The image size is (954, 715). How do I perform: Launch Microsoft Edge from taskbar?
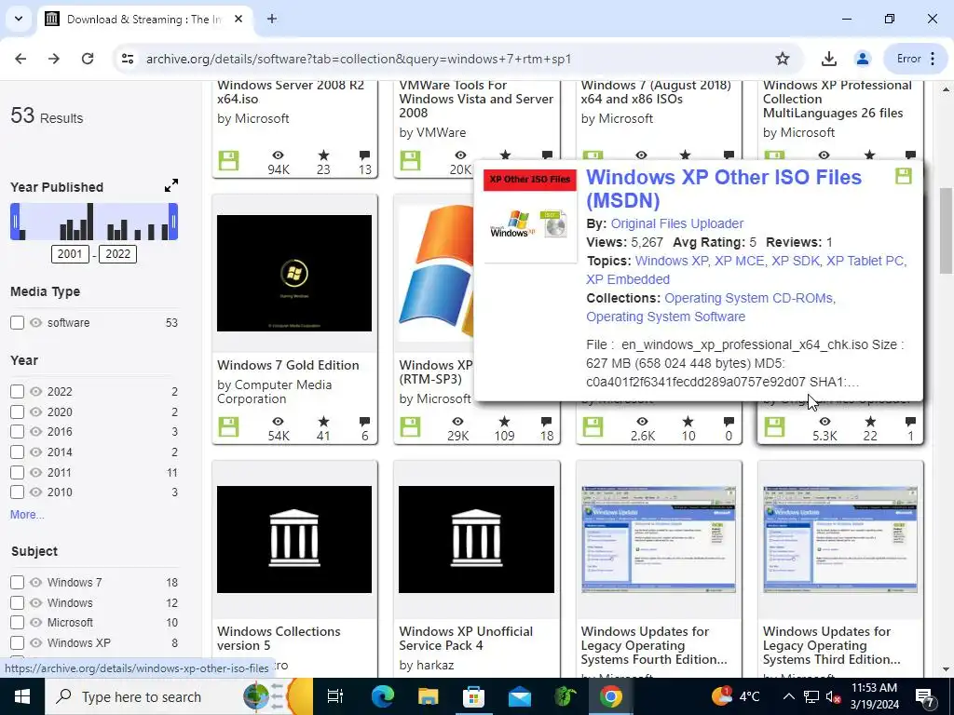[x=382, y=696]
